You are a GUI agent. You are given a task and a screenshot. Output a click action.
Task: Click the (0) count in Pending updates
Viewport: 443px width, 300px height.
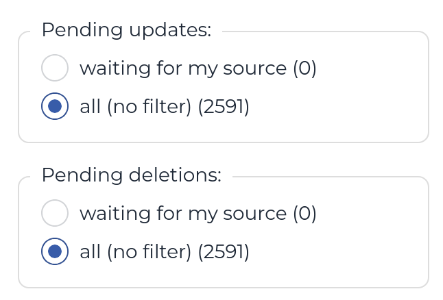pyautogui.click(x=304, y=68)
